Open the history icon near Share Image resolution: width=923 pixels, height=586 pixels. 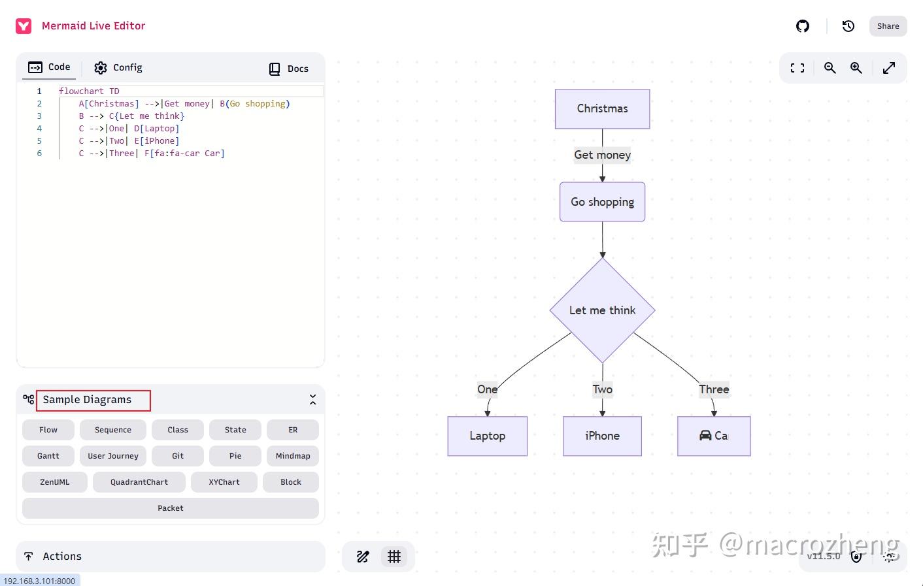(848, 26)
